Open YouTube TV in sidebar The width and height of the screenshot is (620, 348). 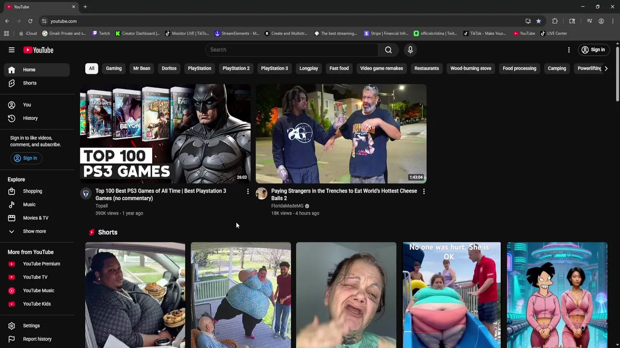pyautogui.click(x=37, y=277)
